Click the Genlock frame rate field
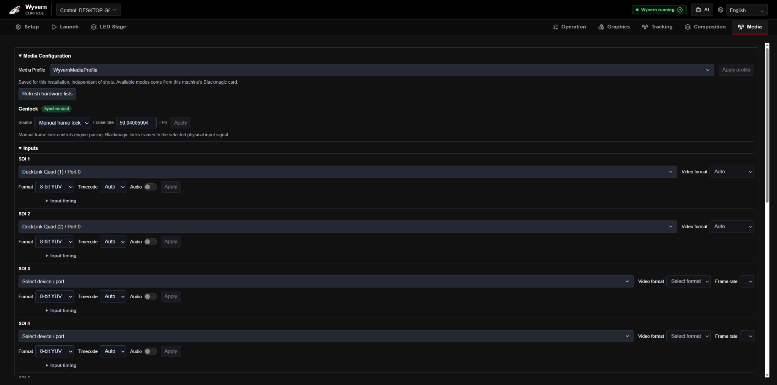777x385 pixels. (x=136, y=123)
